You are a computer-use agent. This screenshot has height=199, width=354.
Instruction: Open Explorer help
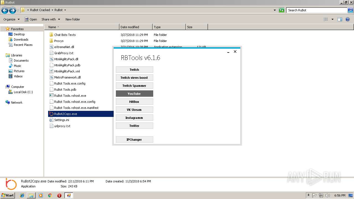(348, 19)
